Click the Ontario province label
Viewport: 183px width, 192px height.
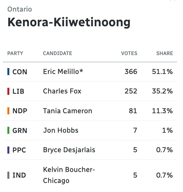20,9
